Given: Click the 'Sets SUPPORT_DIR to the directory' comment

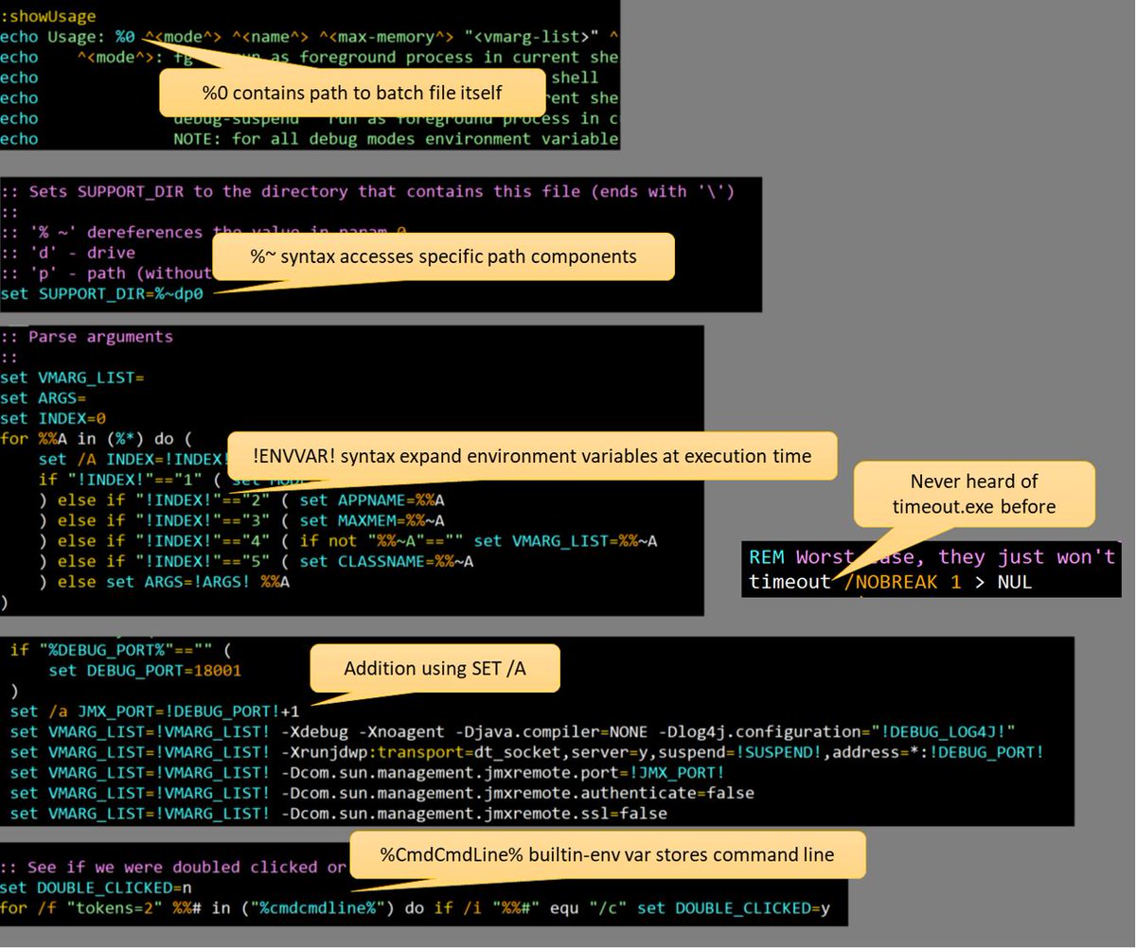Looking at the screenshot, I should [x=368, y=192].
